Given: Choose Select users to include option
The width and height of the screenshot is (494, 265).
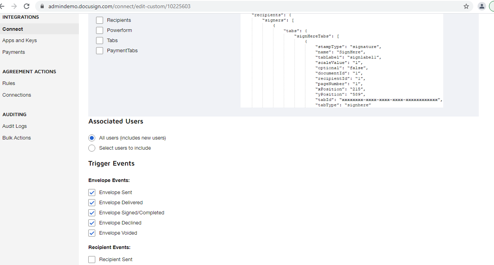Looking at the screenshot, I should click(92, 148).
